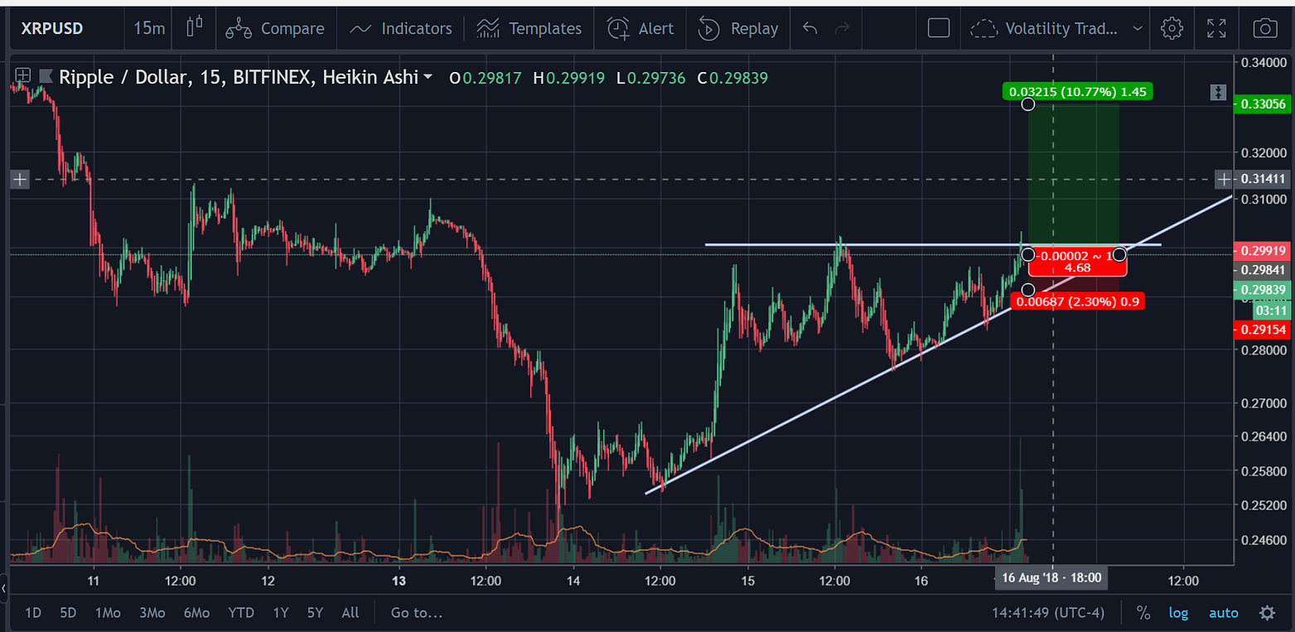Toggle auto scale
1295x632 pixels.
click(1224, 613)
